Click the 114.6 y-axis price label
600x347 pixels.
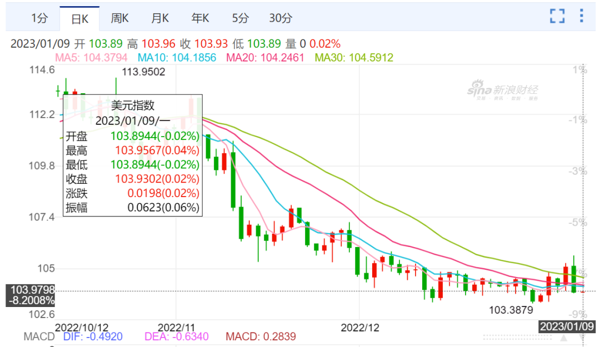(x=42, y=70)
